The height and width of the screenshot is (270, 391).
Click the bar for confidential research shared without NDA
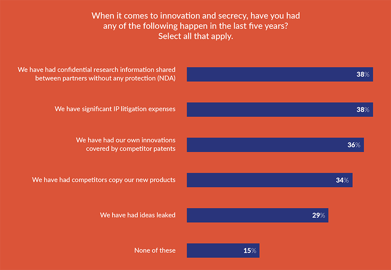point(269,74)
